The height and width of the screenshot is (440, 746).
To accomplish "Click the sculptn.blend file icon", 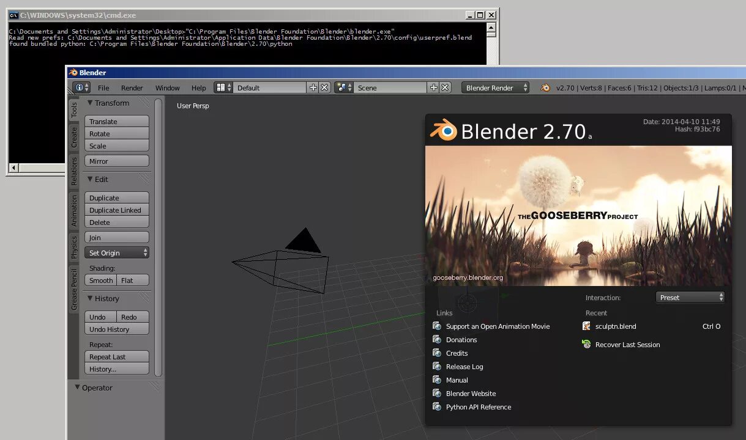I will pyautogui.click(x=587, y=326).
